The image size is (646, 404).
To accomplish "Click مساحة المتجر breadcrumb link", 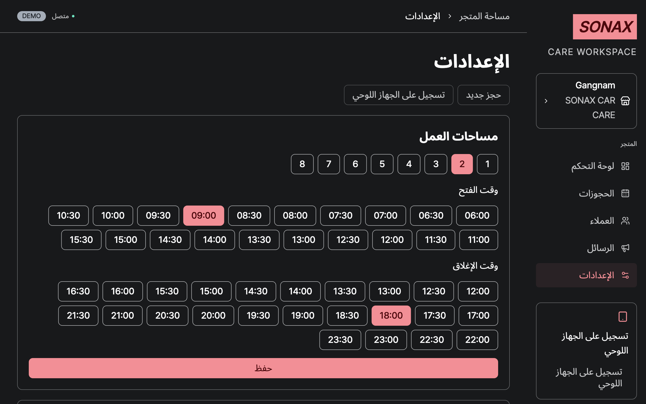I will click(x=484, y=16).
